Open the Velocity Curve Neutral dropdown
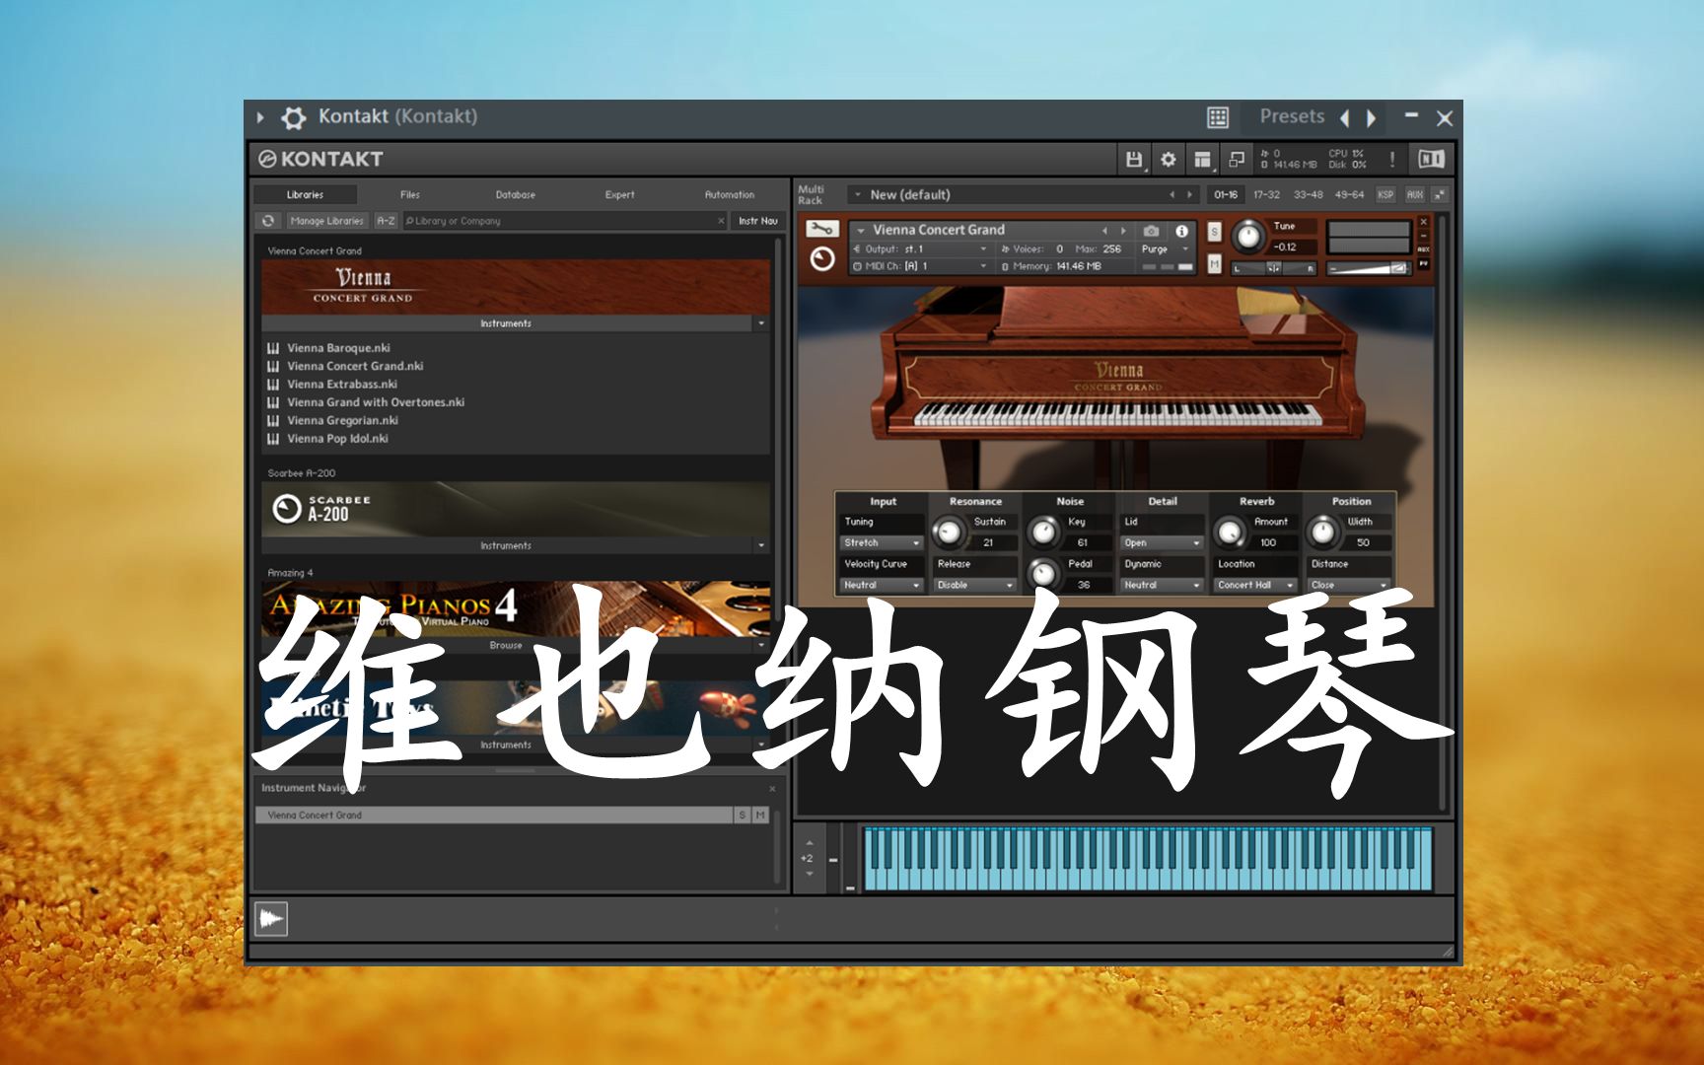This screenshot has height=1065, width=1704. point(882,586)
